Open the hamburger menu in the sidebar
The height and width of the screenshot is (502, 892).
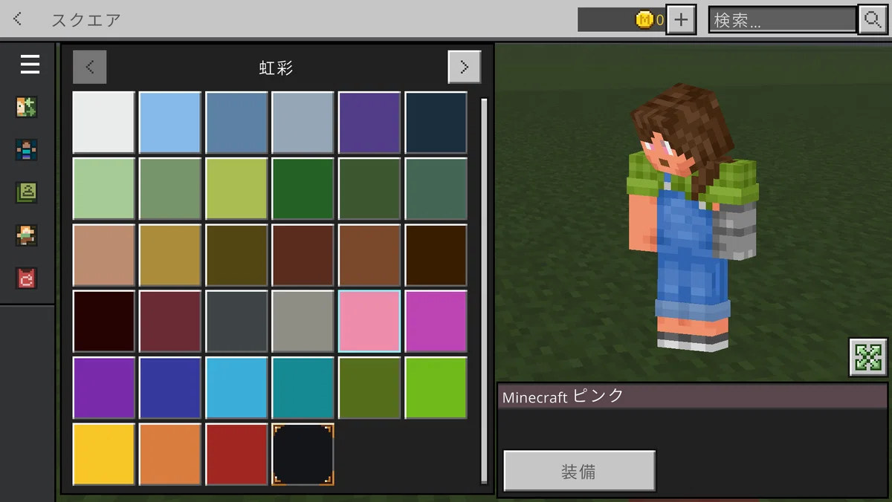pyautogui.click(x=30, y=65)
